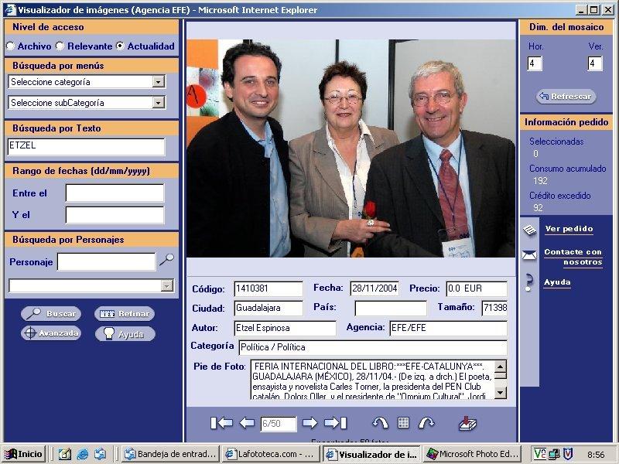Select the Actualidad access level
Screen dimensions: 619x464
pos(120,46)
